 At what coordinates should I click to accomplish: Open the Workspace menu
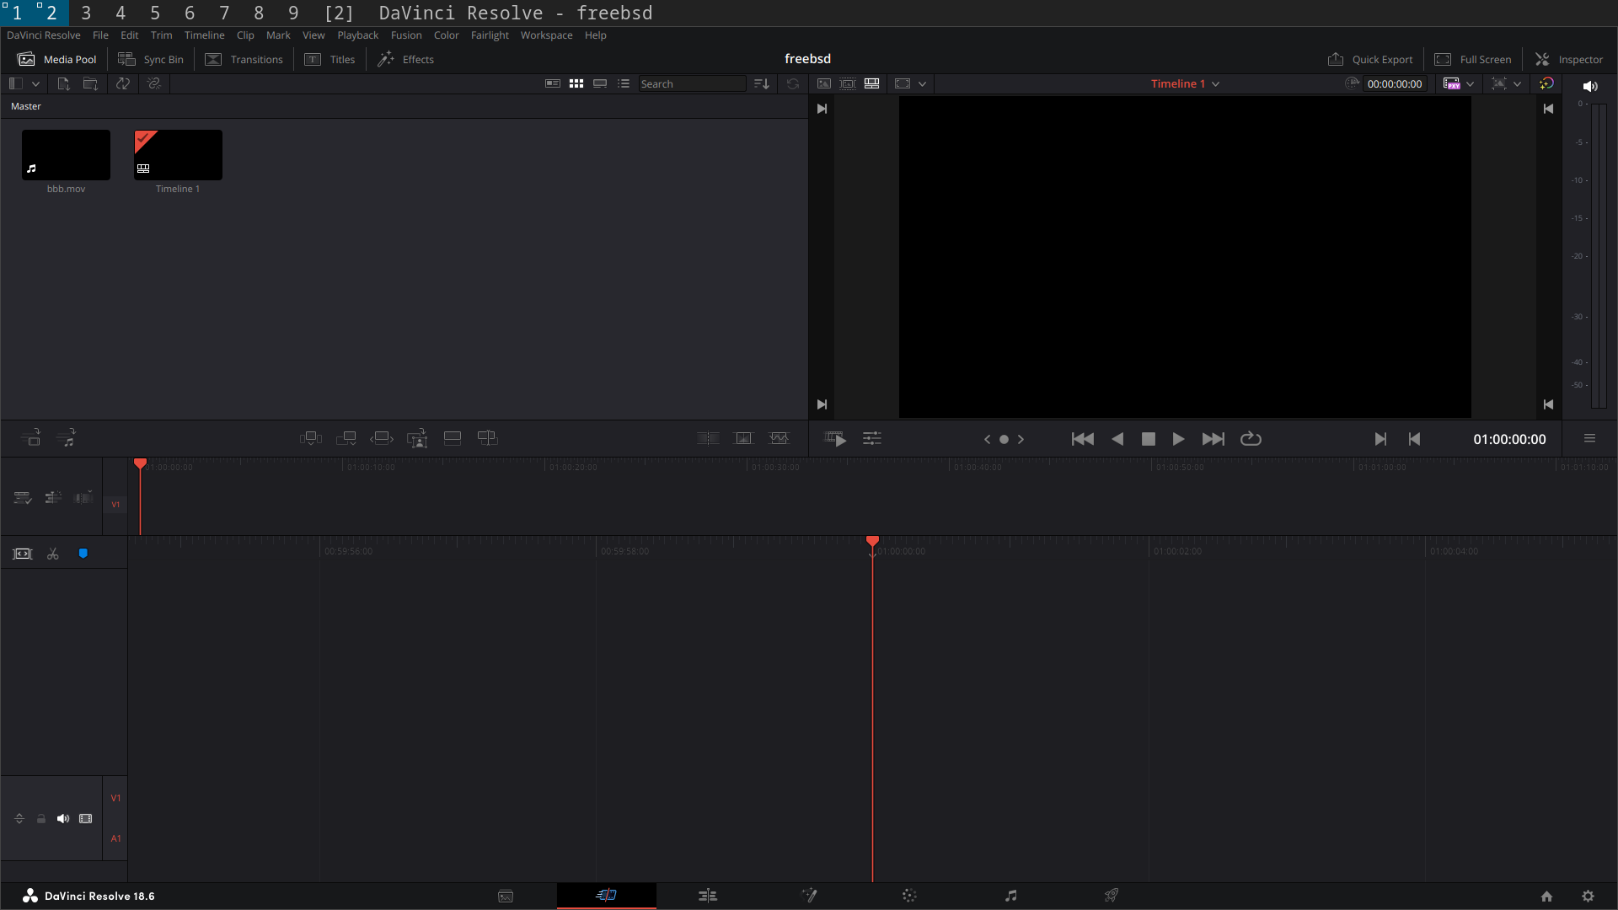(x=546, y=35)
